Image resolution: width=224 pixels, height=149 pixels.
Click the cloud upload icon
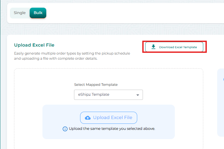coord(88,118)
